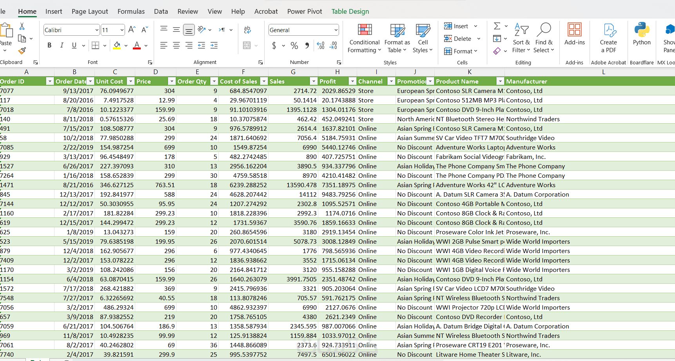Open Conditional Formatting menu
The image size is (675, 361).
click(365, 38)
